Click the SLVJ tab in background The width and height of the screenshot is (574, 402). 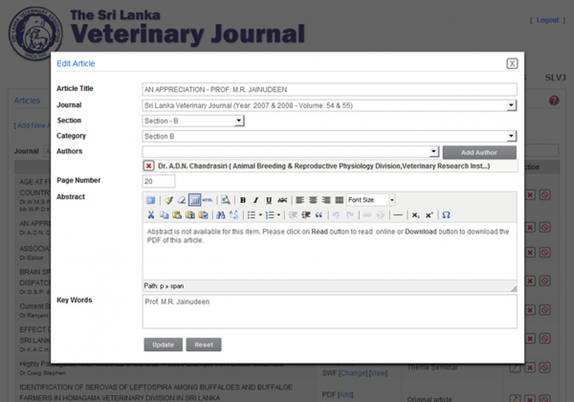coord(555,77)
